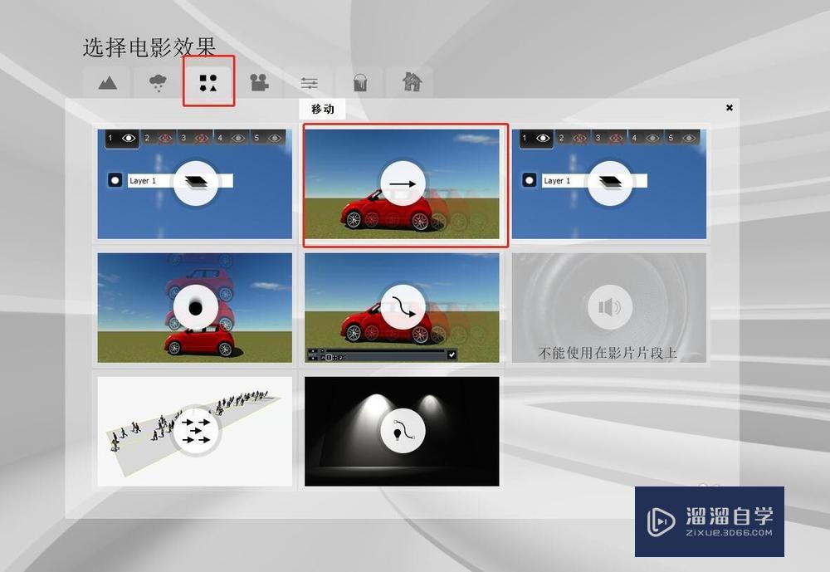Pick the Layer visibility effect above Sound
The width and height of the screenshot is (830, 572).
(x=608, y=183)
